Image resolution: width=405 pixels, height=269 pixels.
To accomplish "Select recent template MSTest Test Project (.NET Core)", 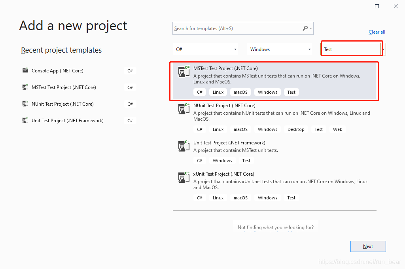I will 64,87.
